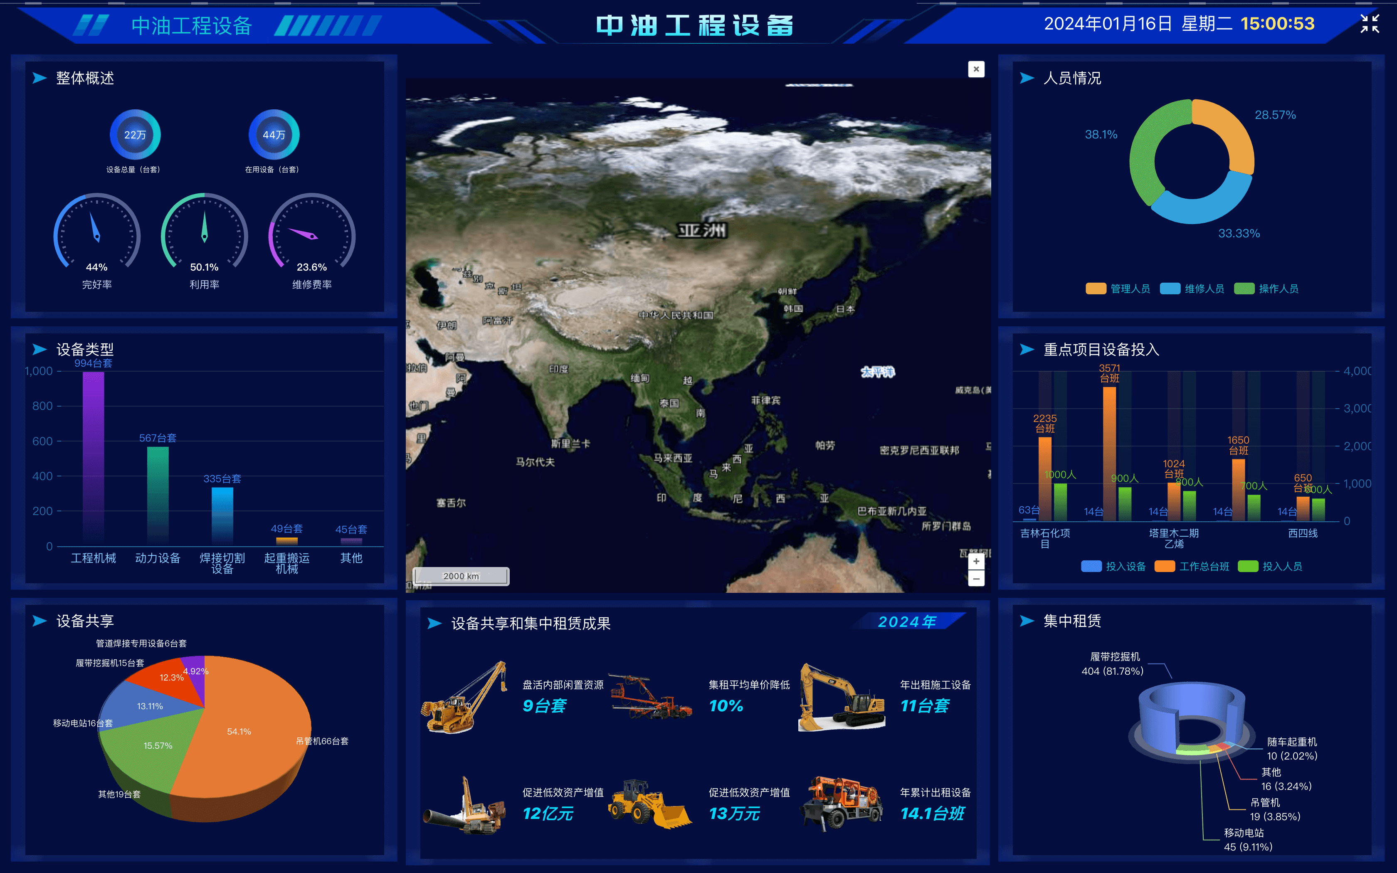This screenshot has width=1397, height=873.
Task: Click the yellow excavator image
Action: point(842,698)
